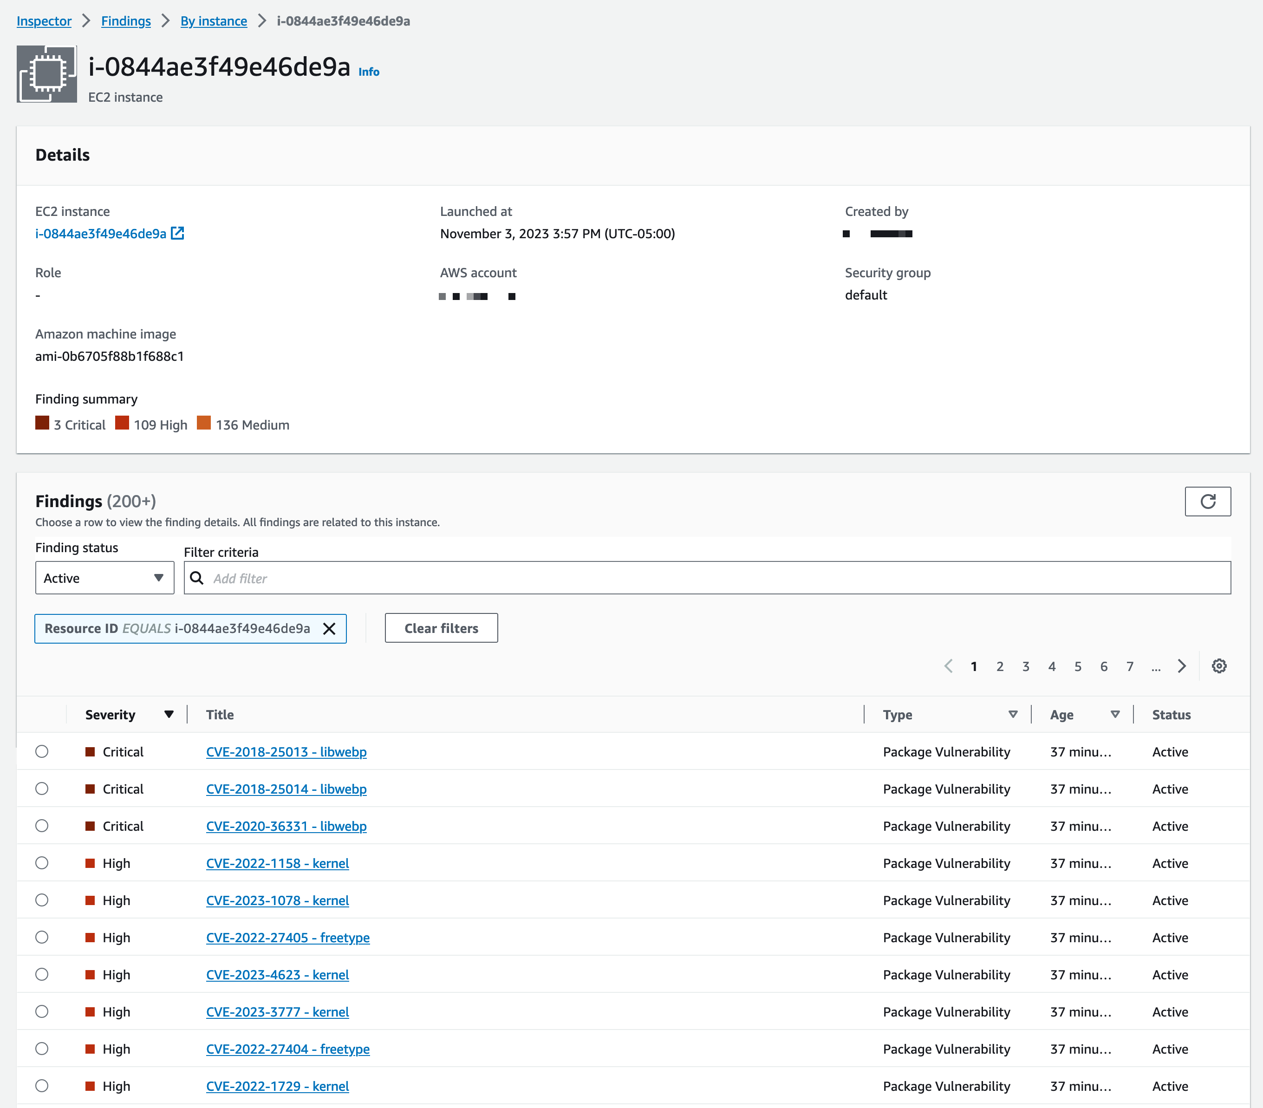The image size is (1263, 1108).
Task: Click the EC2 instance chip icon
Action: [x=47, y=74]
